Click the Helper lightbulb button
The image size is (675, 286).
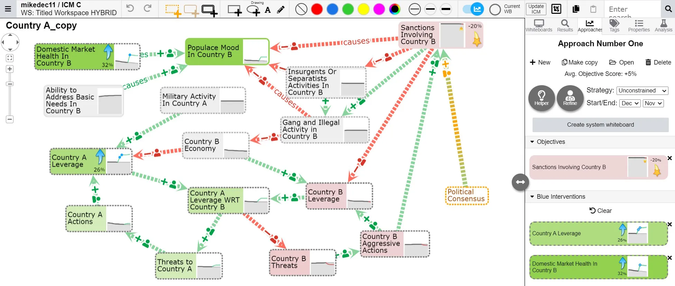tap(542, 98)
